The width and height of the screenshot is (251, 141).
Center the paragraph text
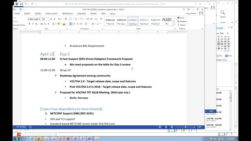tap(74, 24)
